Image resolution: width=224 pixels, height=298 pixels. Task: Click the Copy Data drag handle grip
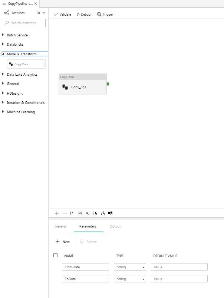tap(43, 64)
